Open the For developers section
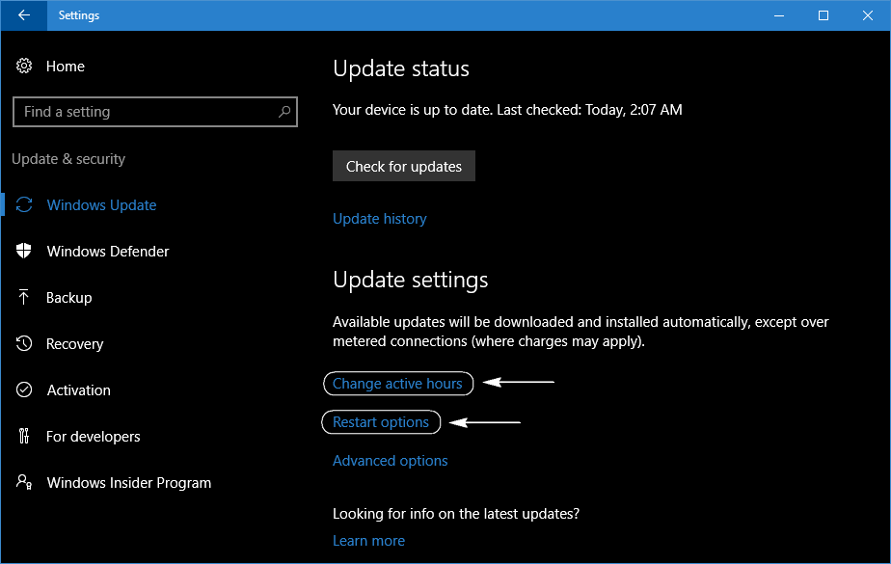 point(94,436)
